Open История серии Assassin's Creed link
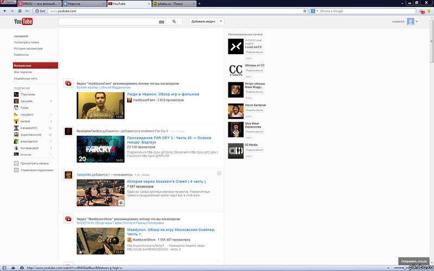Viewport: 434px width, 271px height. pyautogui.click(x=167, y=182)
